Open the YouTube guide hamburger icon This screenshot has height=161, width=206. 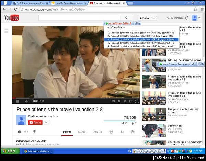[x=7, y=31]
